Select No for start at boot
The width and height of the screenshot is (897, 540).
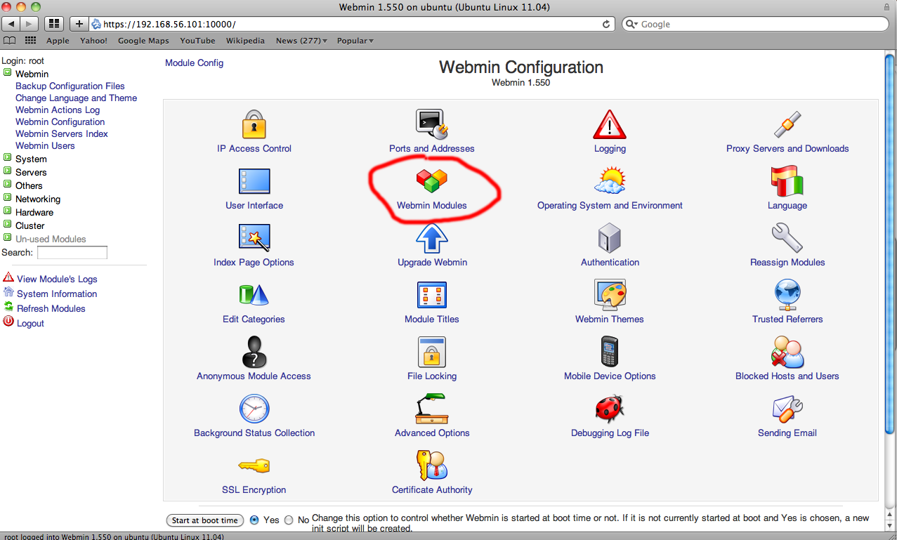(x=289, y=520)
